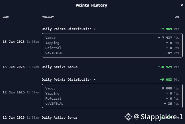Click the Points History title

(91, 5)
